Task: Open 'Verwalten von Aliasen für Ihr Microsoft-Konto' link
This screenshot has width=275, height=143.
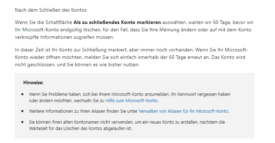Action: coord(183,111)
